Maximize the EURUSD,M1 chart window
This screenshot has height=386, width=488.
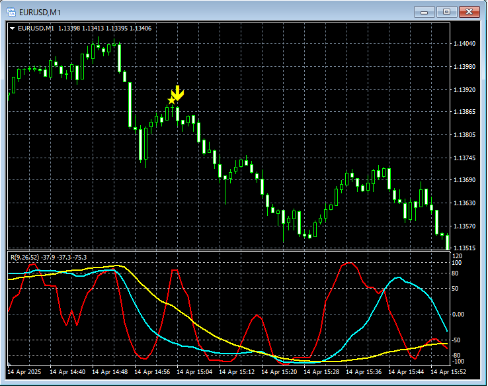point(446,12)
